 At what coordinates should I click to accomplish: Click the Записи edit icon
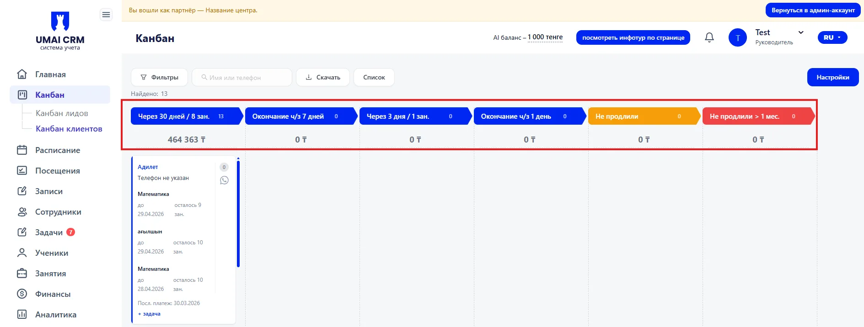tap(22, 191)
